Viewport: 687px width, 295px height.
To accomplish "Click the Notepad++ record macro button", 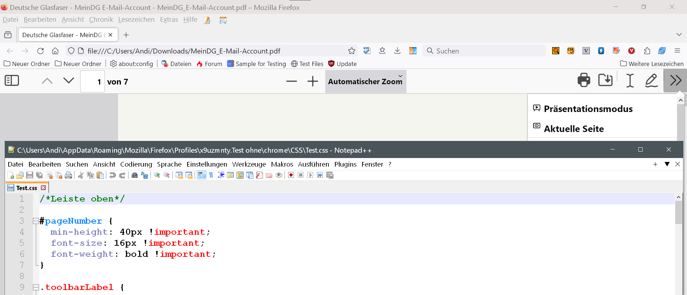I will click(x=291, y=175).
